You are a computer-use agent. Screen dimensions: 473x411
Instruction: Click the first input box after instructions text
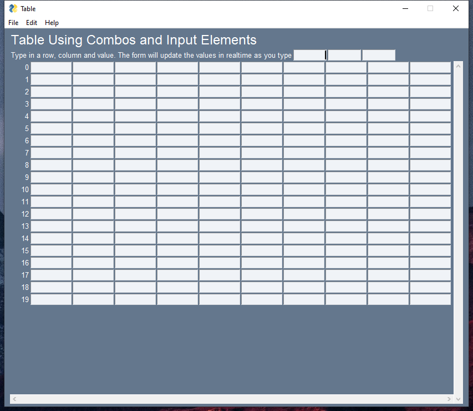[310, 55]
